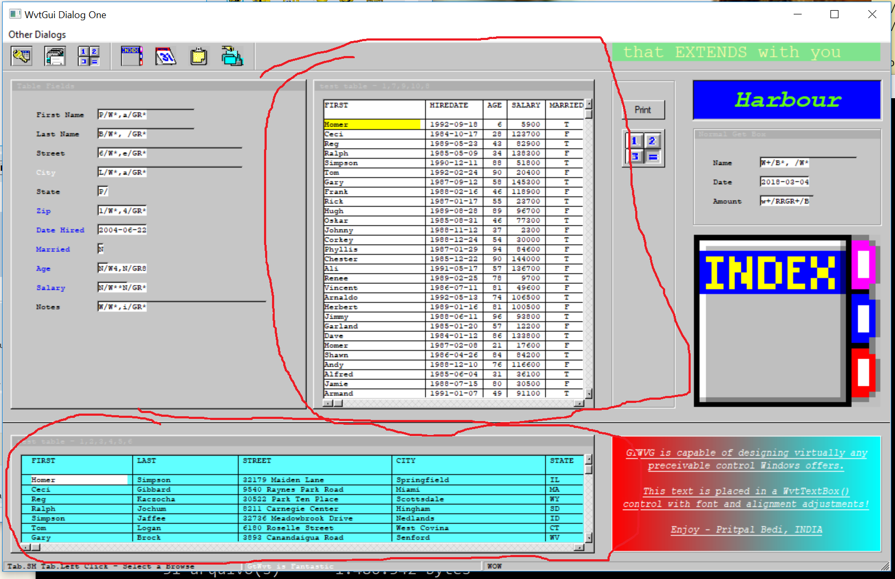
Task: Click the Chester table row
Action: pyautogui.click(x=454, y=259)
